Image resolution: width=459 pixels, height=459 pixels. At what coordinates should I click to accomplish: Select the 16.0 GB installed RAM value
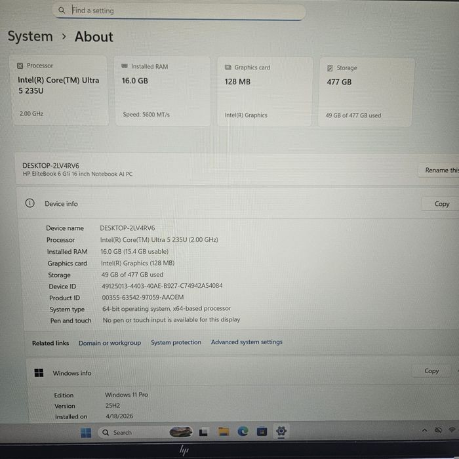click(x=134, y=81)
